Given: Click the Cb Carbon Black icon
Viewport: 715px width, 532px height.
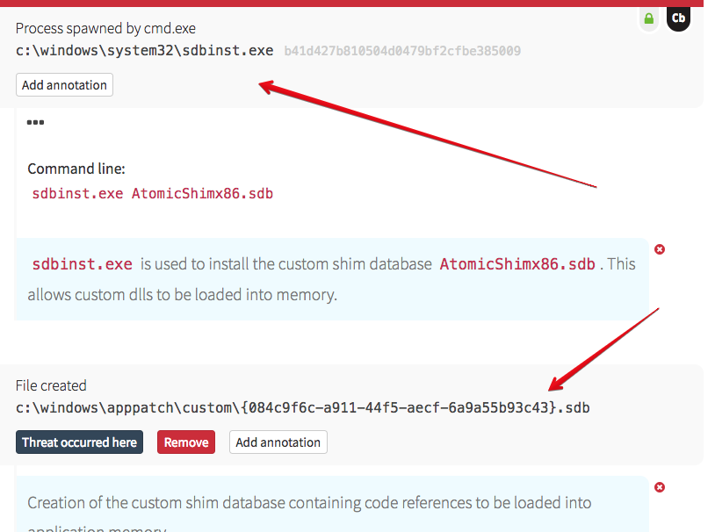Looking at the screenshot, I should pyautogui.click(x=677, y=18).
